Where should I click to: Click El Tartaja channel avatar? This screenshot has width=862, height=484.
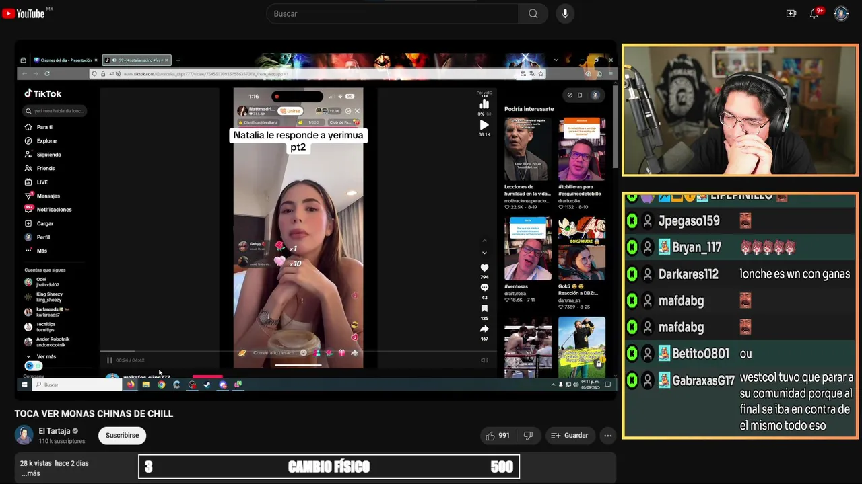(24, 435)
